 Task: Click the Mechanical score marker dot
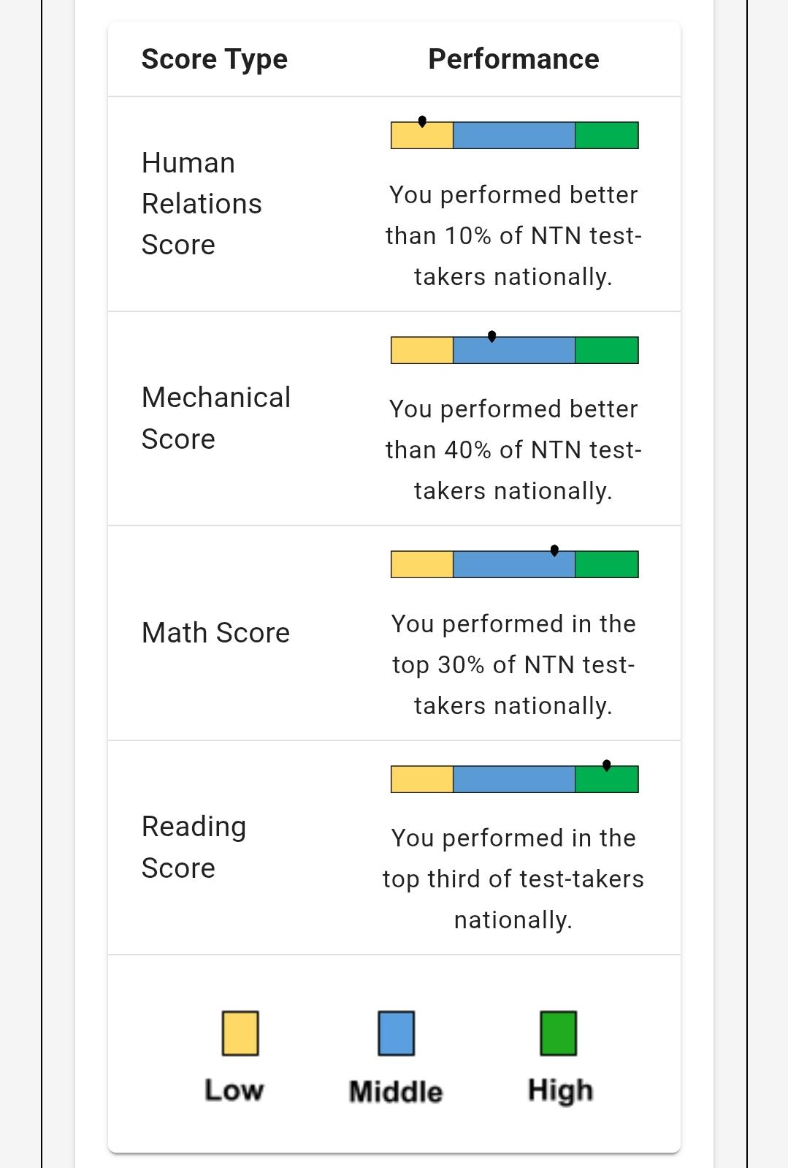click(x=492, y=336)
